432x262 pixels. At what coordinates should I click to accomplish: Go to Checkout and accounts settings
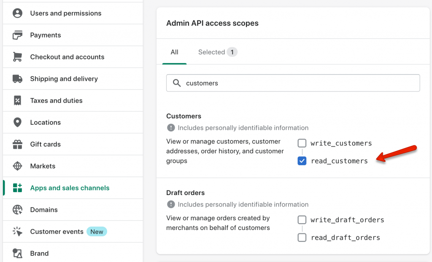73,57
